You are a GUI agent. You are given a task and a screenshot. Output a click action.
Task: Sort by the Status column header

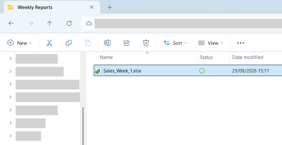tap(206, 57)
